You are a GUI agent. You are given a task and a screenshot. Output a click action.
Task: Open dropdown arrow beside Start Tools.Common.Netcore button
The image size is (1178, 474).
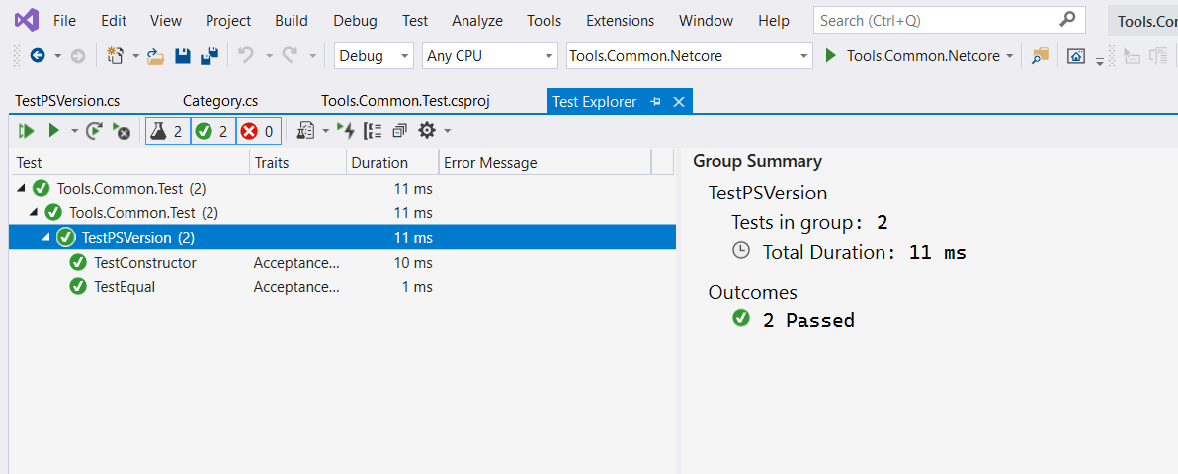1010,56
